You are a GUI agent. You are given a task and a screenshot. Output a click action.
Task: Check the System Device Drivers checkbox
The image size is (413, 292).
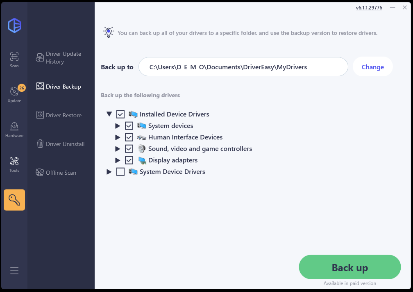(x=120, y=171)
